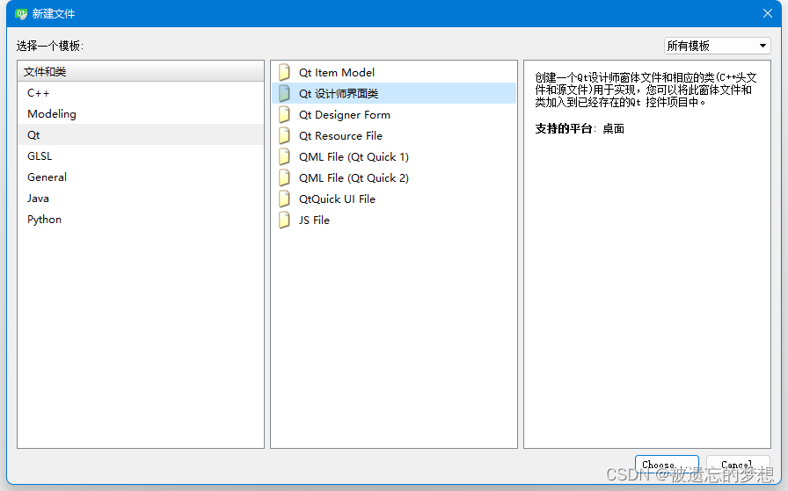Click the QtQuick UI File icon

pos(284,199)
